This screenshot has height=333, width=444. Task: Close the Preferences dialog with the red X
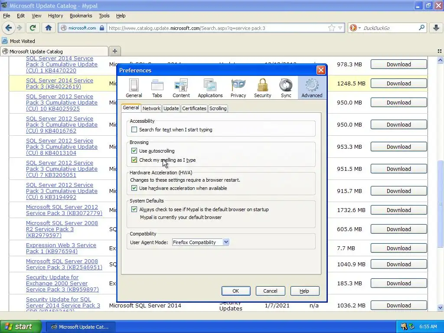click(x=321, y=70)
